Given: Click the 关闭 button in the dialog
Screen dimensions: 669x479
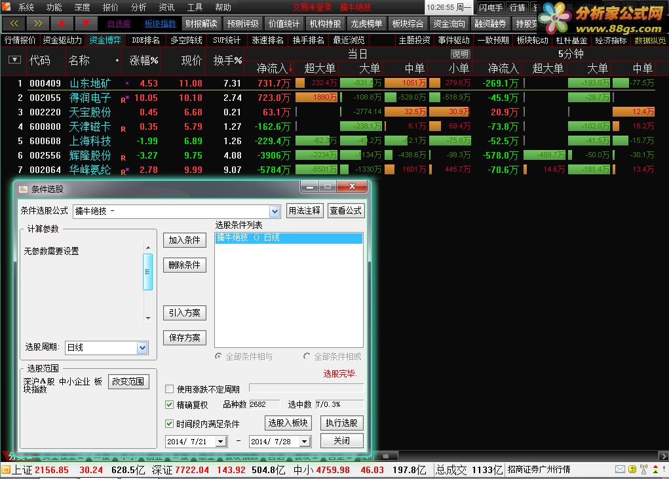Looking at the screenshot, I should pyautogui.click(x=342, y=440).
